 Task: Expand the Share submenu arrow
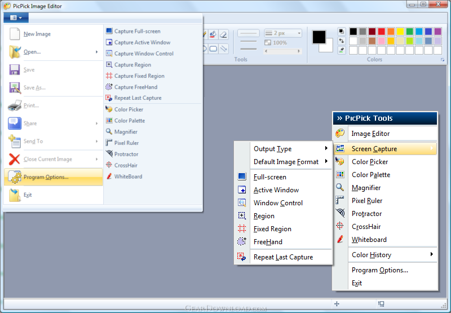point(96,124)
